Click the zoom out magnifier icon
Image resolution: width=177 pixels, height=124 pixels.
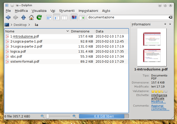pyautogui.click(x=42, y=116)
